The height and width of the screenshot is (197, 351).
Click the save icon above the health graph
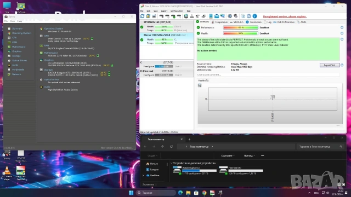click(x=200, y=85)
